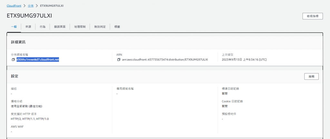Click the 編輯 button in 設定
The width and height of the screenshot is (330, 139).
click(x=312, y=76)
